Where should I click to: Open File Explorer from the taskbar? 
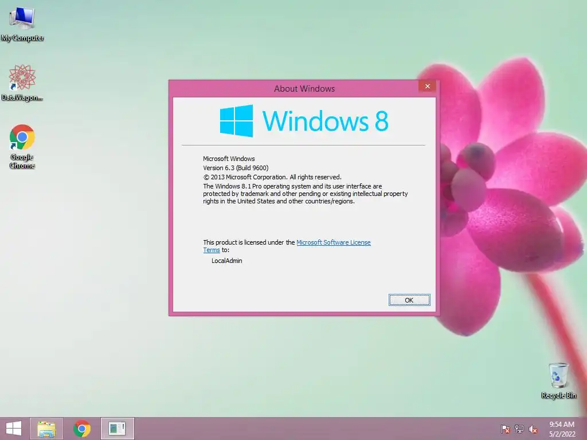point(46,429)
